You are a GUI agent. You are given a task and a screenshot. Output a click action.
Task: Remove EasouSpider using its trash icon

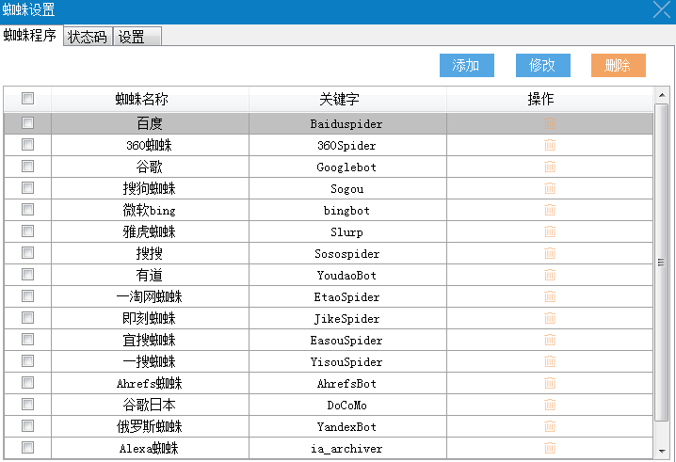pos(550,340)
